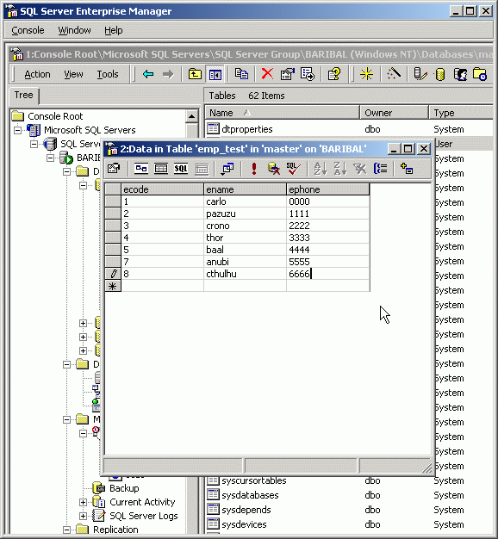This screenshot has height=539, width=498.
Task: Collapse the Replication tree node
Action: click(67, 530)
